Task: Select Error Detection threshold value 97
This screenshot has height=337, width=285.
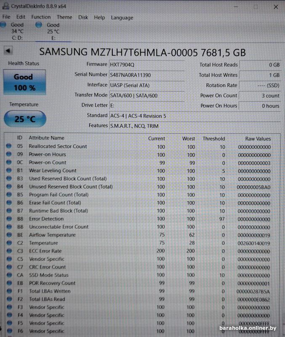Action: pos(222,219)
